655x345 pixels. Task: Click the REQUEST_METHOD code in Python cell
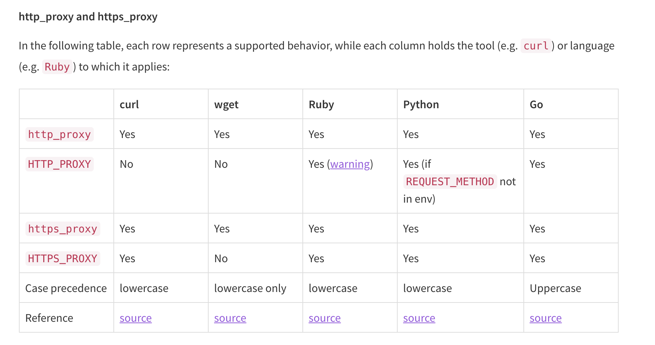450,182
